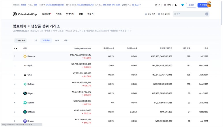Screen dimensions: 223x127
Task: Open the KuCoin exchange link
Action: tap(31, 84)
